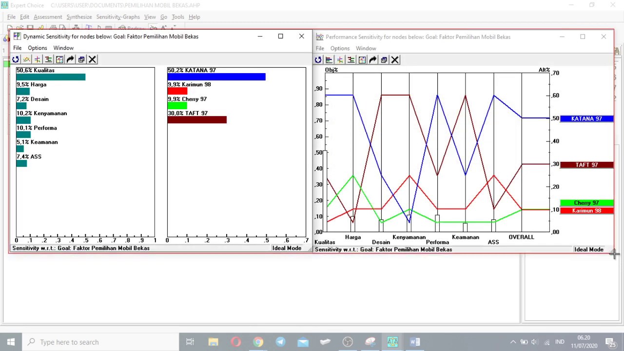This screenshot has width=624, height=351.
Task: Open 2D plot icon in Dynamic Sensitivity toolbar
Action: (59, 59)
